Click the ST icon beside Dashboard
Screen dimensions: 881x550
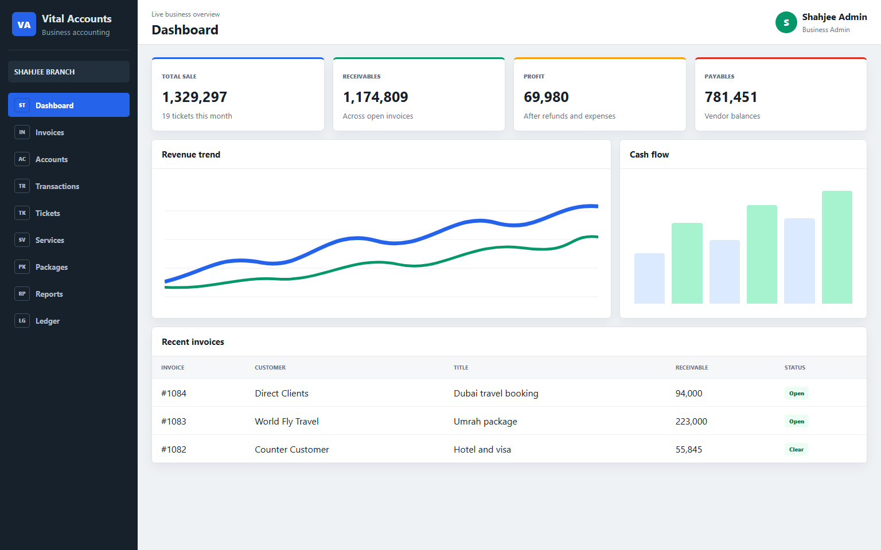coord(22,105)
